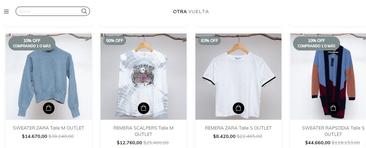Add Sweater Rapsodia to cart with bag icon
366x148 pixels.
333,108
